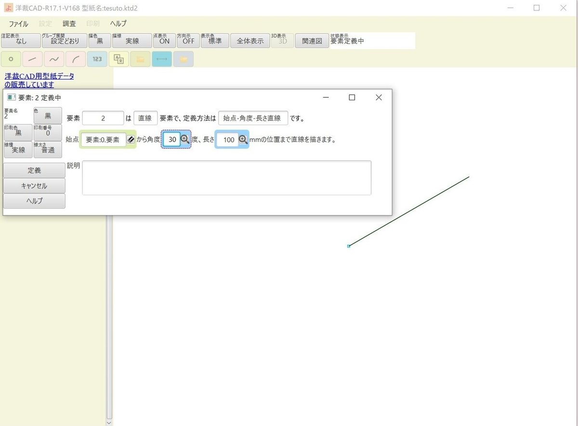Select the wavy curve element tool
This screenshot has height=426, width=578.
[54, 59]
